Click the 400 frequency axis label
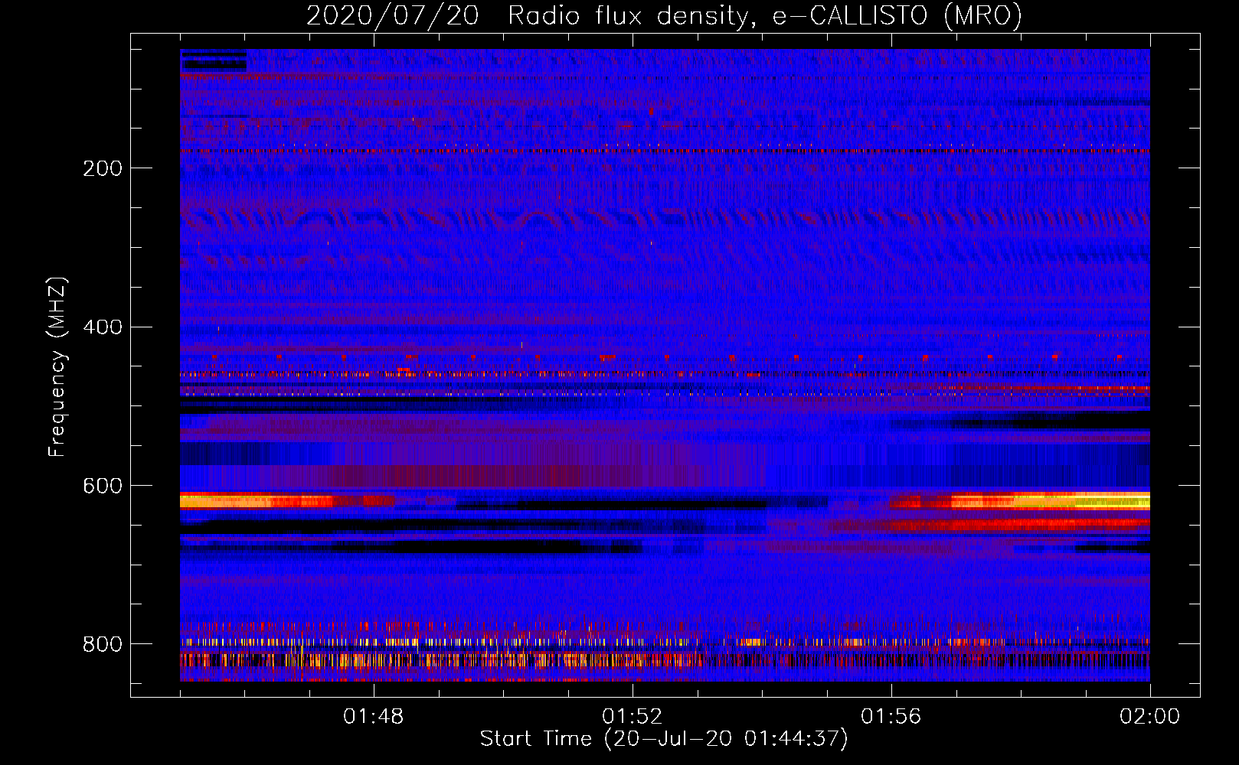Screen dimensions: 1239x765 coord(103,327)
